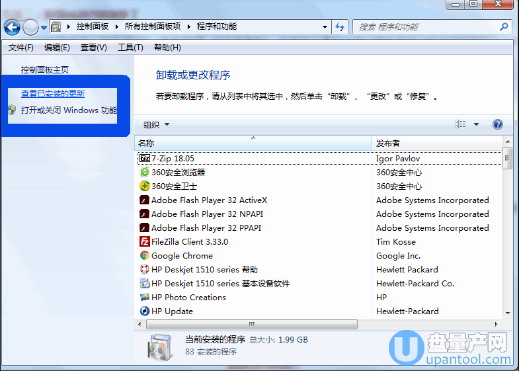This screenshot has height=371, width=519.
Task: Sort list by 发布者 column header
Action: [x=437, y=144]
